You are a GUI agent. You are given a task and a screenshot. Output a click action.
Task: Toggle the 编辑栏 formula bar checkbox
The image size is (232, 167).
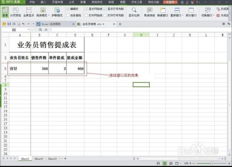(x=68, y=9)
